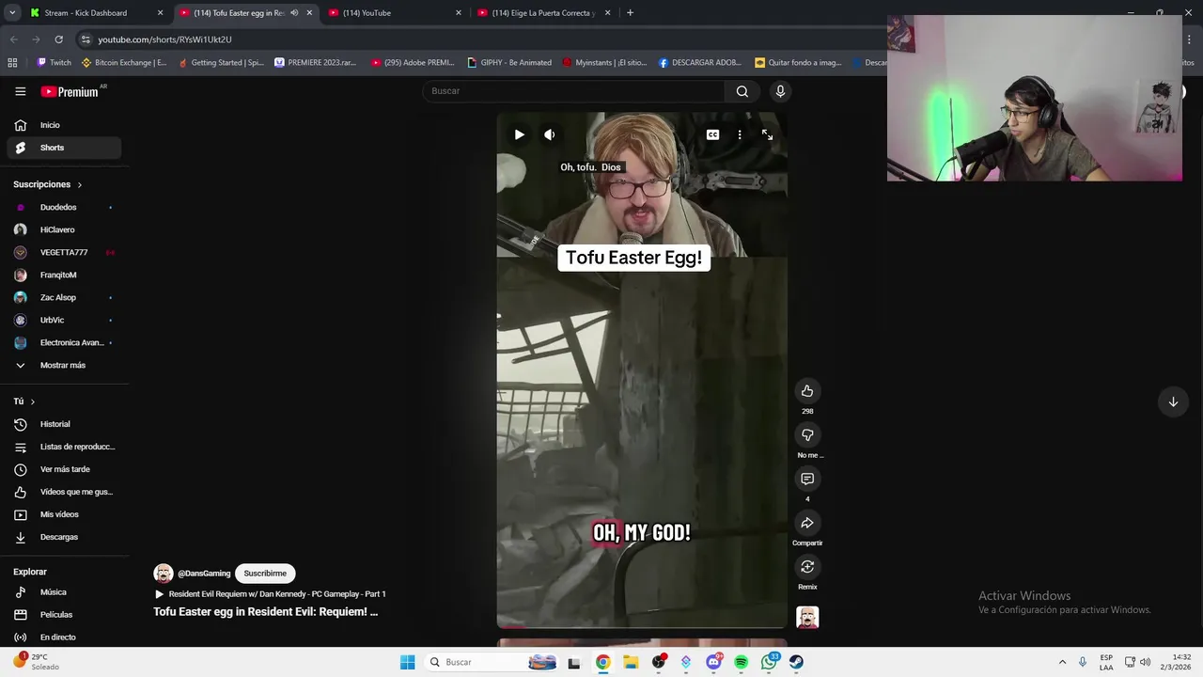The height and width of the screenshot is (677, 1203).
Task: Open Descargas in the sidebar
Action: pyautogui.click(x=64, y=537)
